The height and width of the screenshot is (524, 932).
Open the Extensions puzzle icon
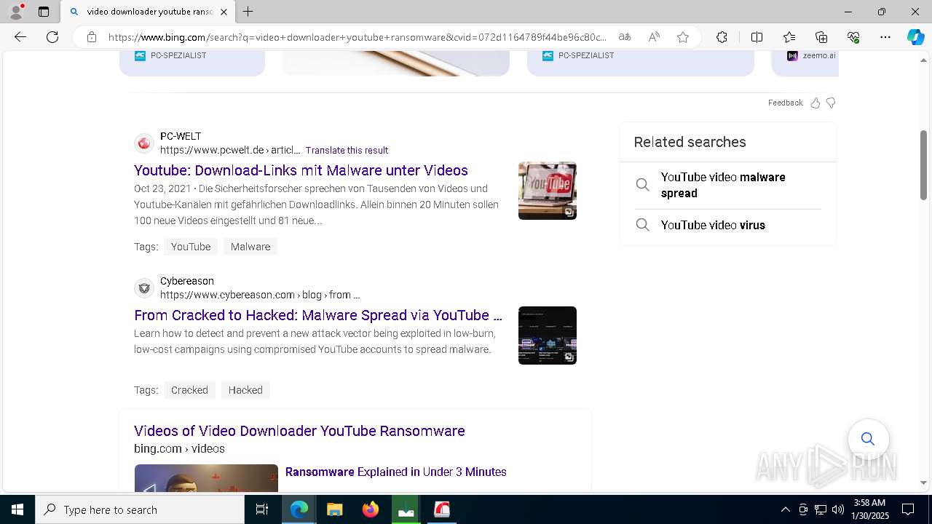coord(722,37)
